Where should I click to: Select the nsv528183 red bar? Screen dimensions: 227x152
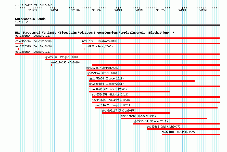point(191,134)
